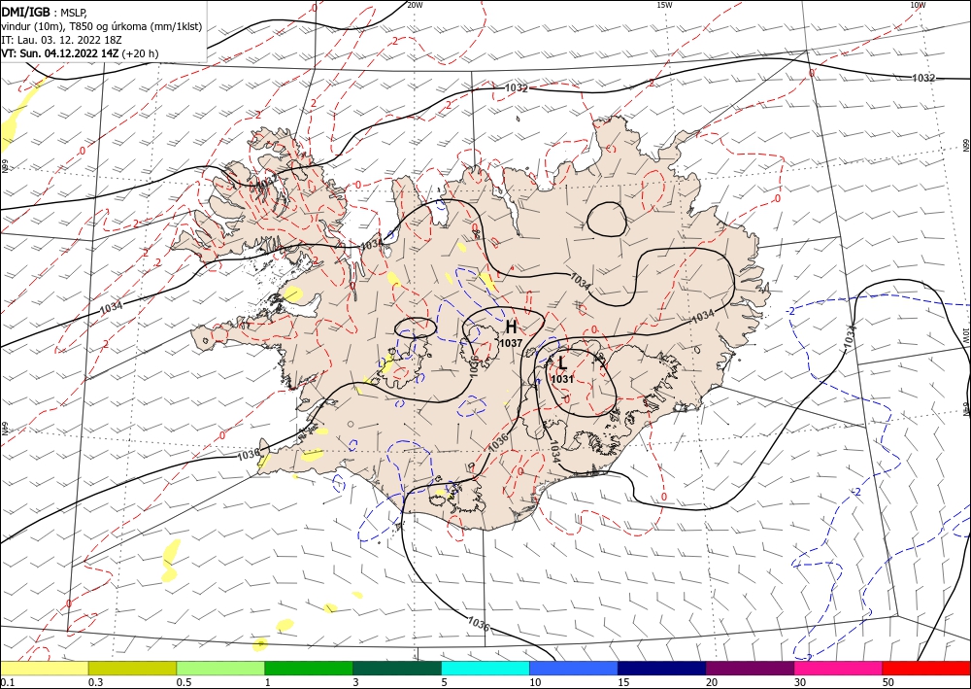971x689 pixels.
Task: Click the legend value '15'
Action: pos(623,682)
